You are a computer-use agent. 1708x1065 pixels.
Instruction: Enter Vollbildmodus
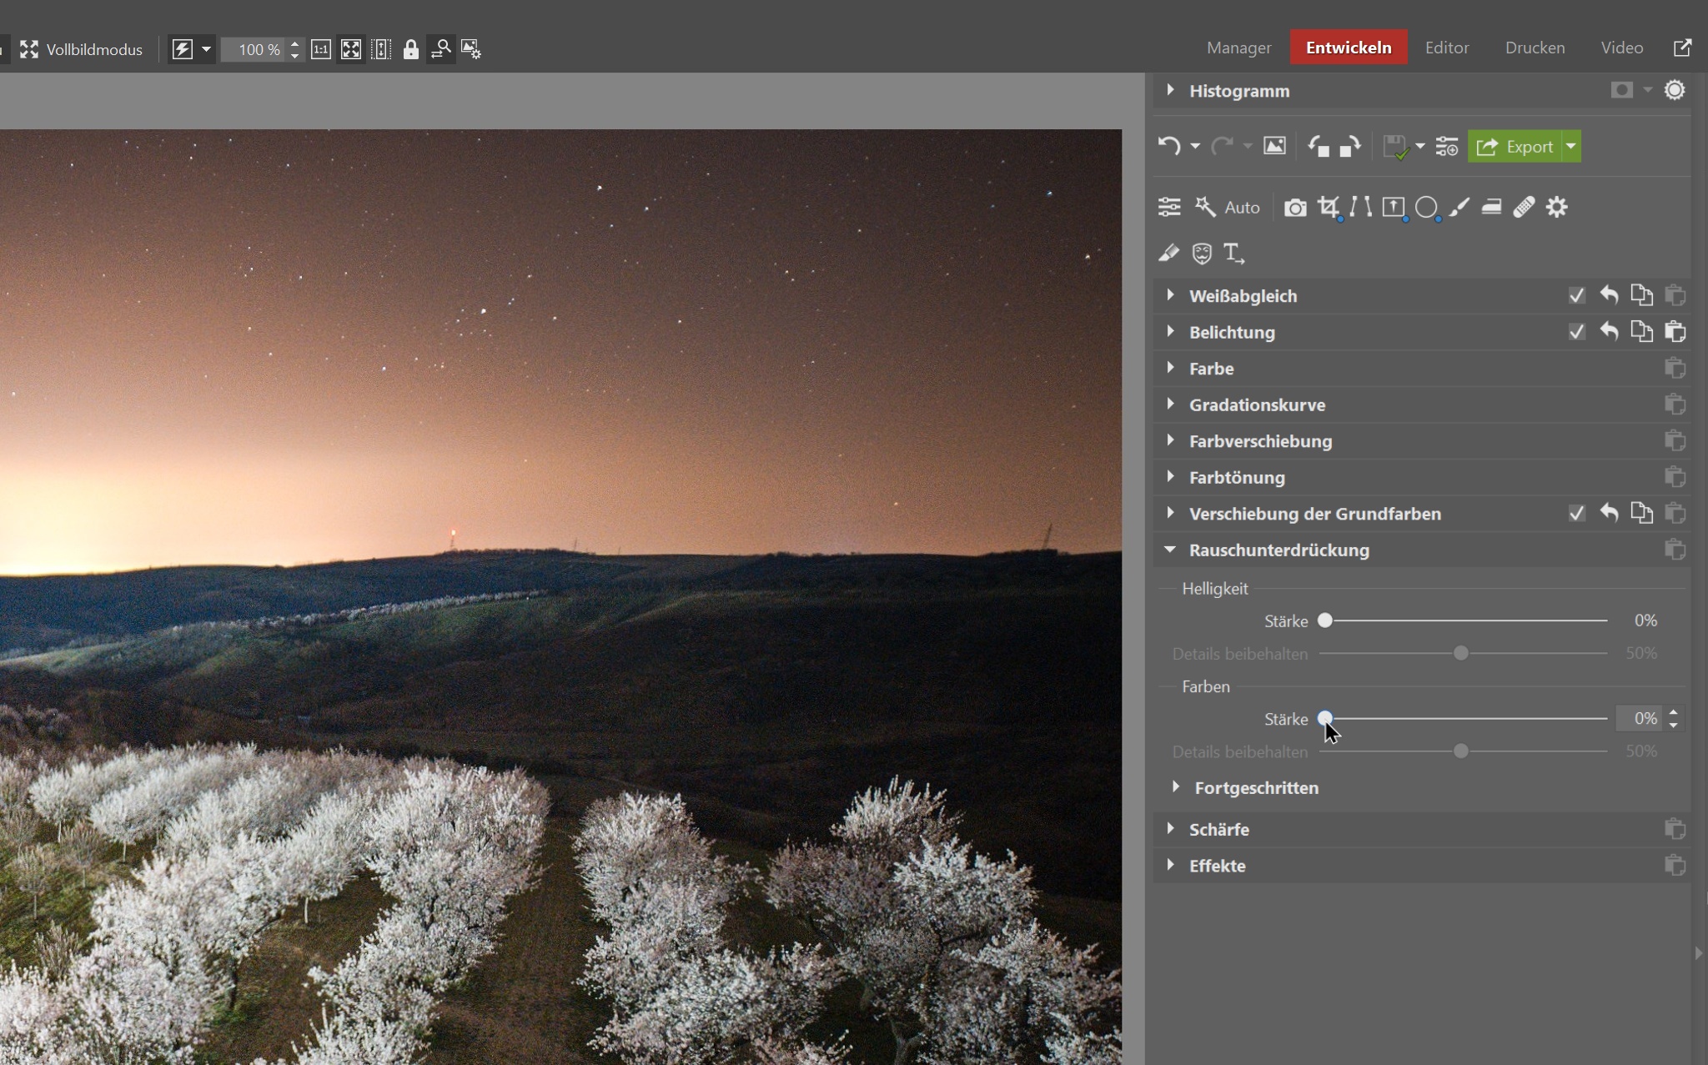click(x=82, y=50)
